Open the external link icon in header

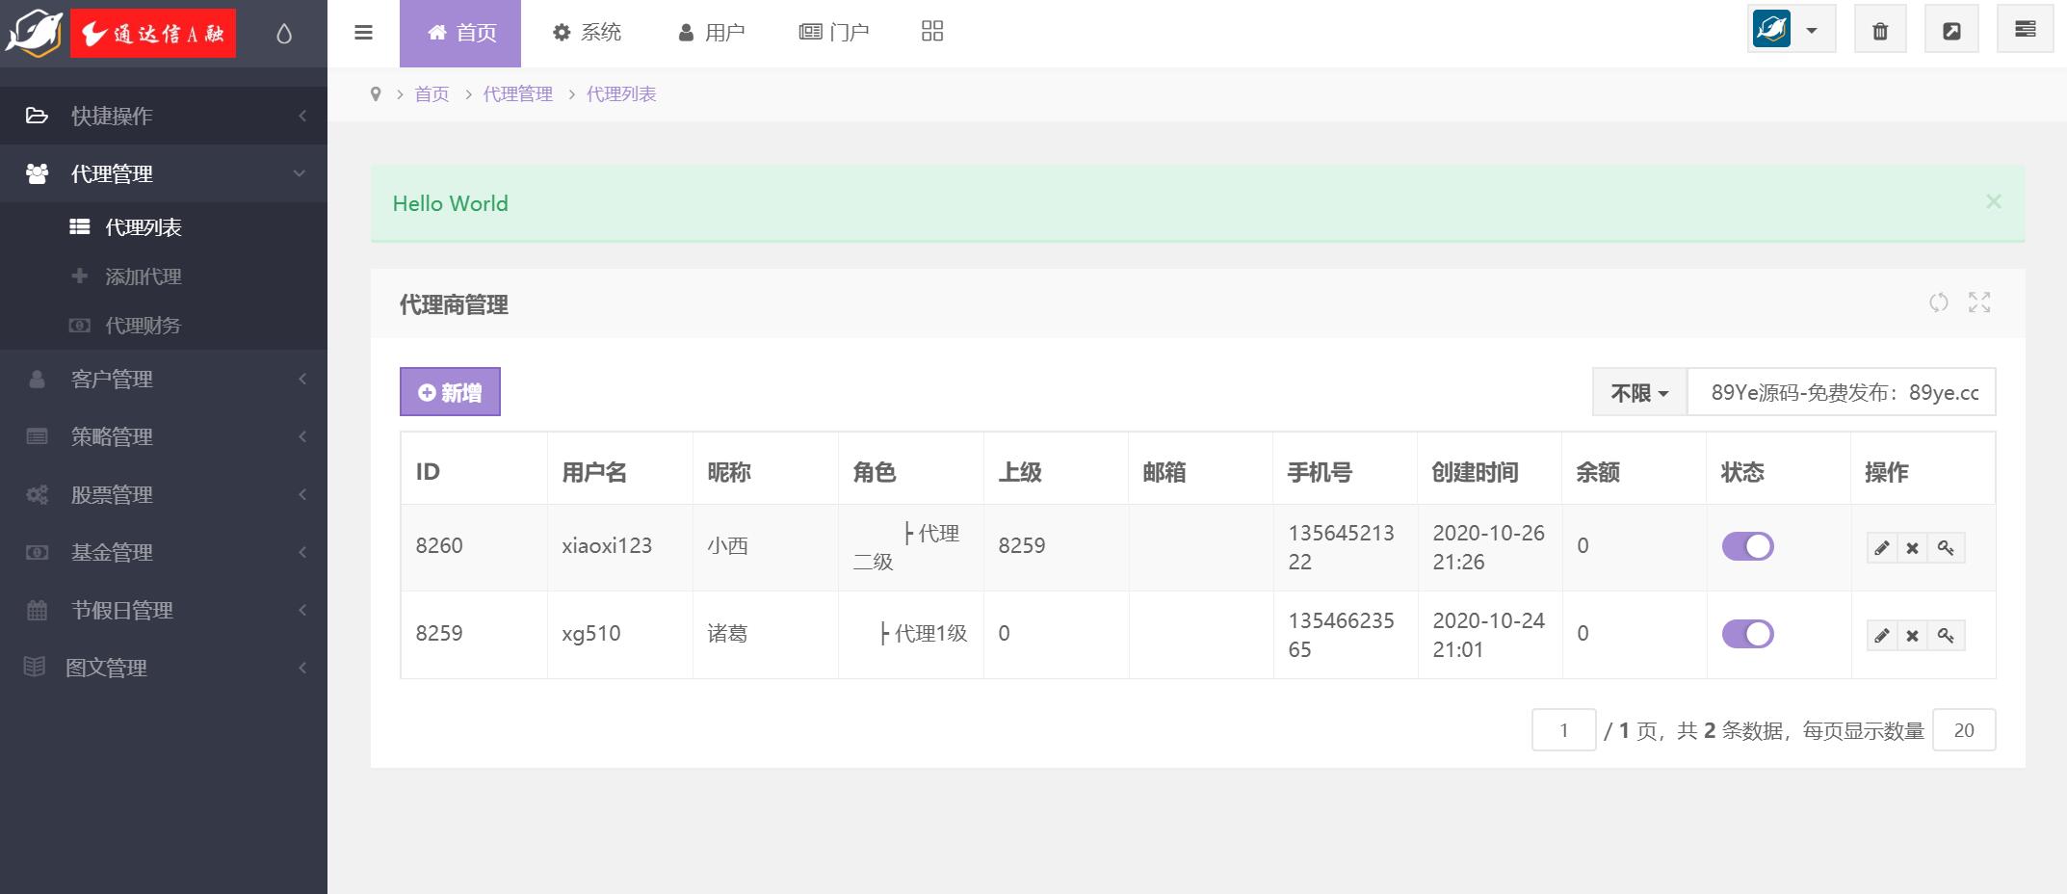[1950, 31]
